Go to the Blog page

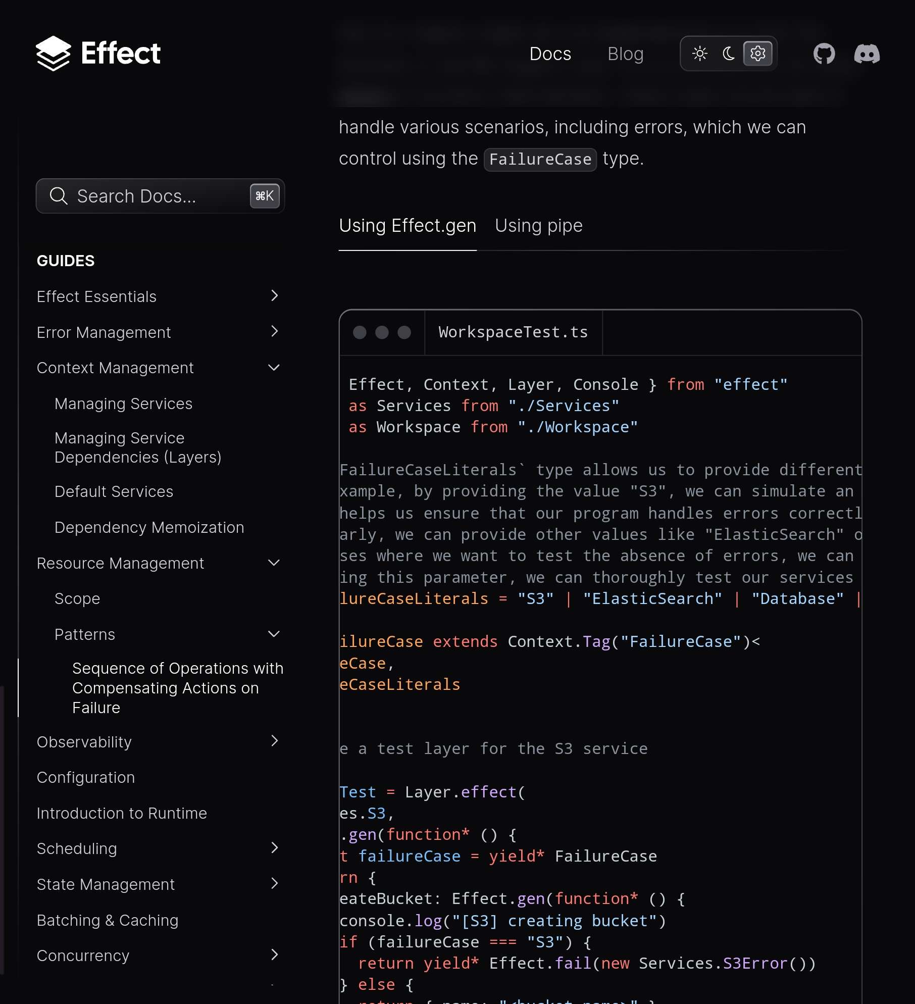[625, 54]
